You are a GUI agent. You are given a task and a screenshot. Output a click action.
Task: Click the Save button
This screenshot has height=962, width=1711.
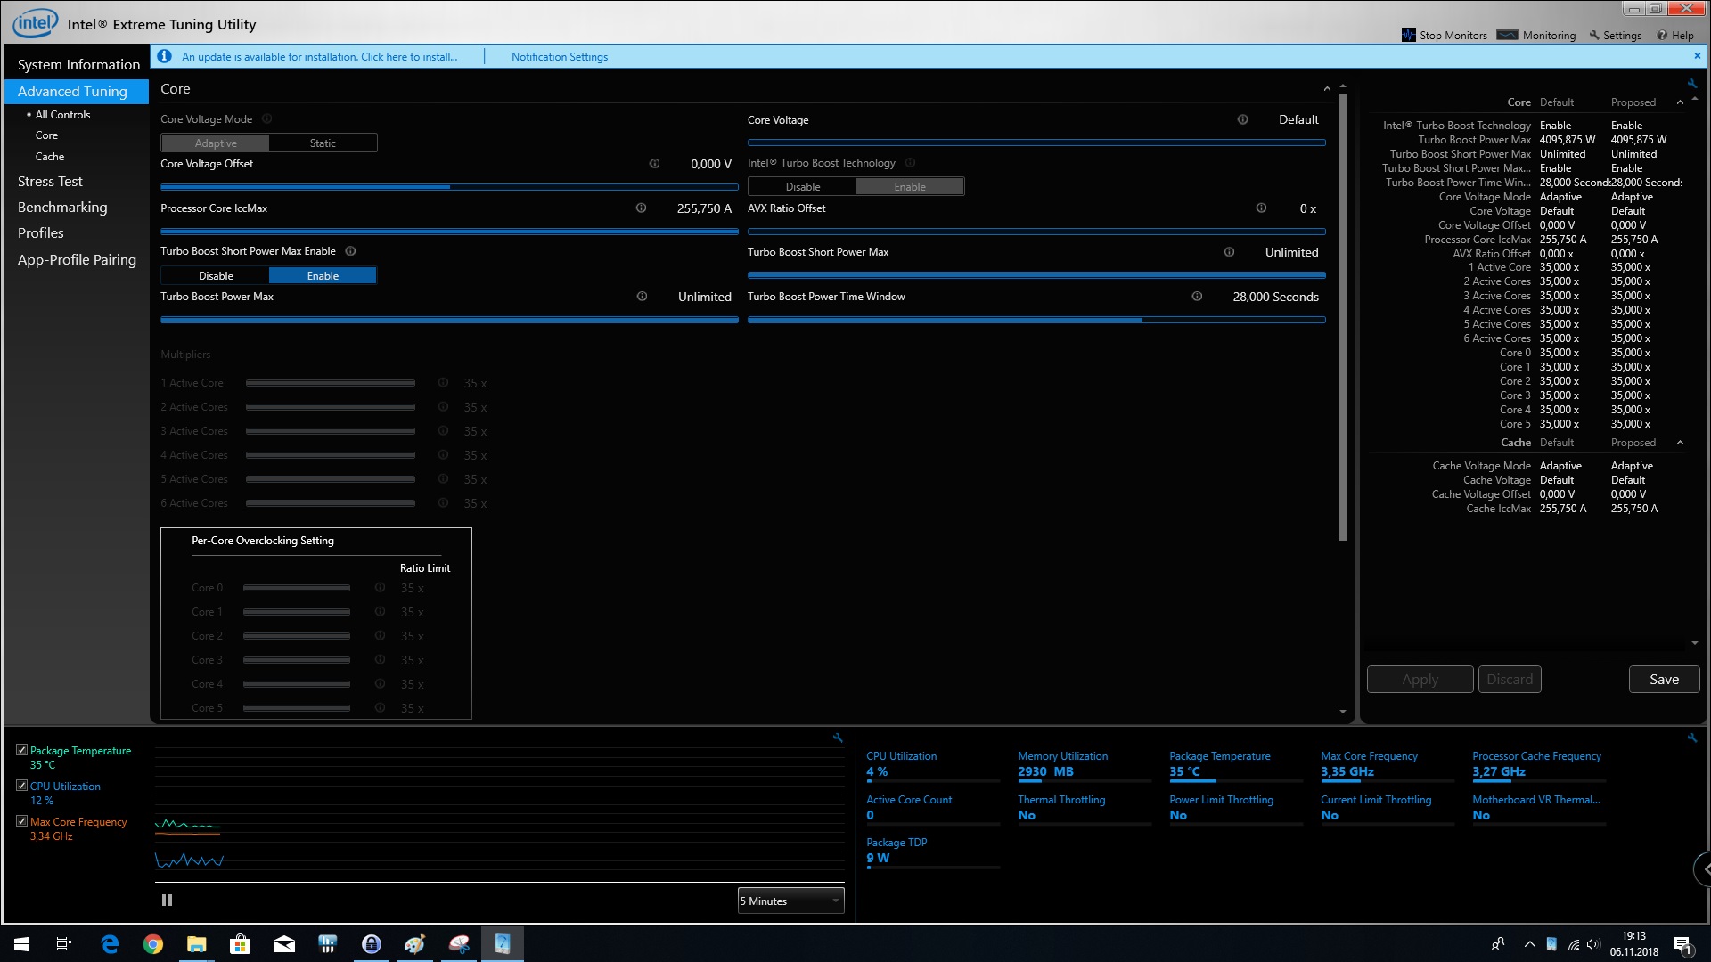click(1664, 679)
